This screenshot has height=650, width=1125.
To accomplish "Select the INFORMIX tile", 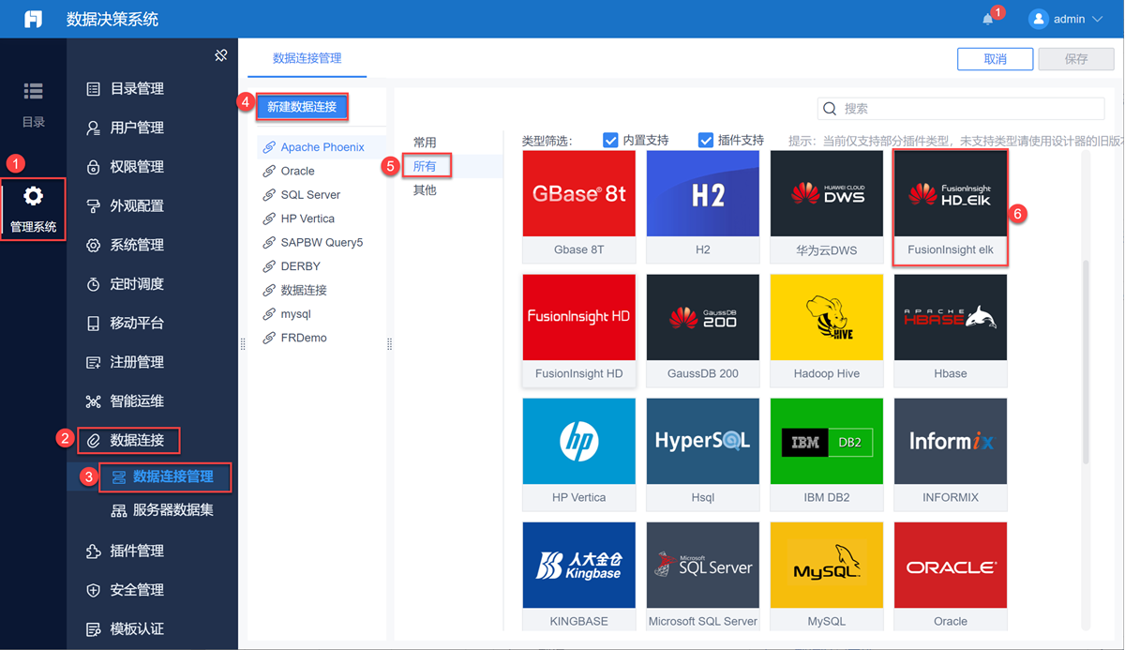I will (x=951, y=454).
